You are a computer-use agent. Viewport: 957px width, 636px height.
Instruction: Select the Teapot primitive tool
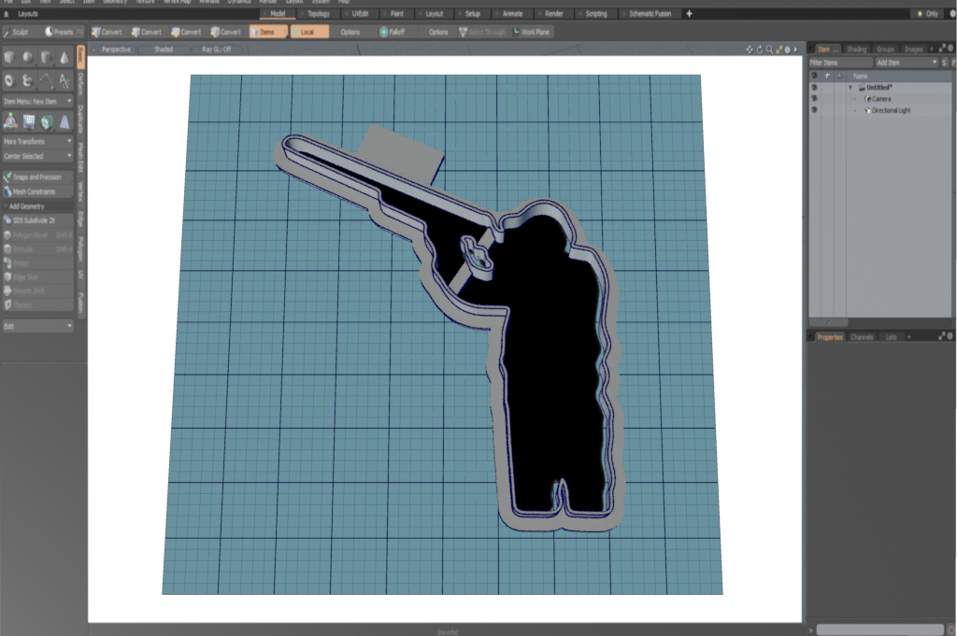pos(27,80)
